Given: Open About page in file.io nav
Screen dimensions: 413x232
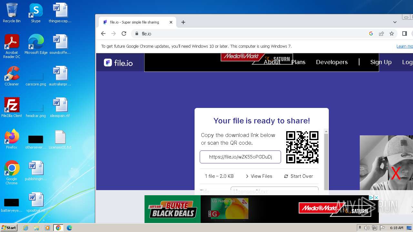Looking at the screenshot, I should (x=272, y=62).
